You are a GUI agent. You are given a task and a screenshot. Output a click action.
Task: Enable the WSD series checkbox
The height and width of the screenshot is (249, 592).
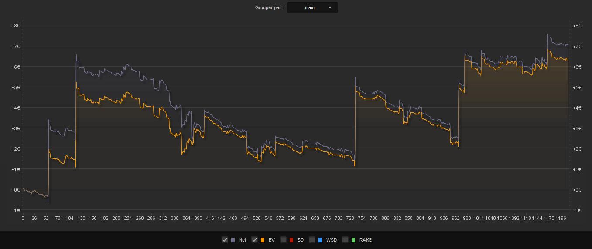[312, 240]
